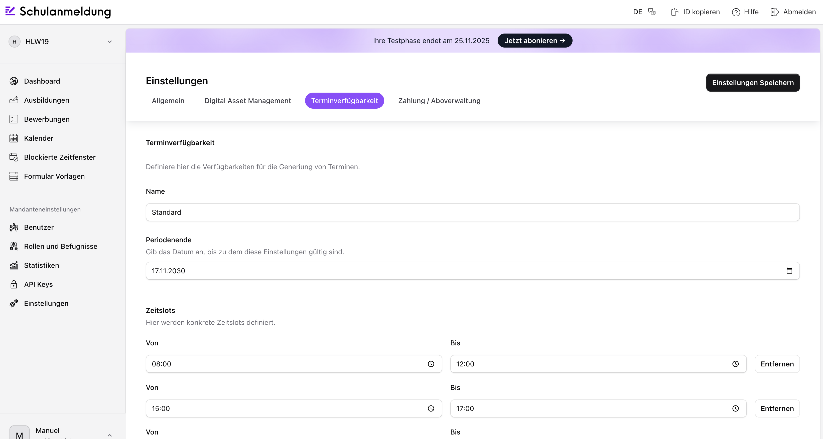Open Kalender via its calendar icon
This screenshot has width=823, height=439.
(x=14, y=138)
